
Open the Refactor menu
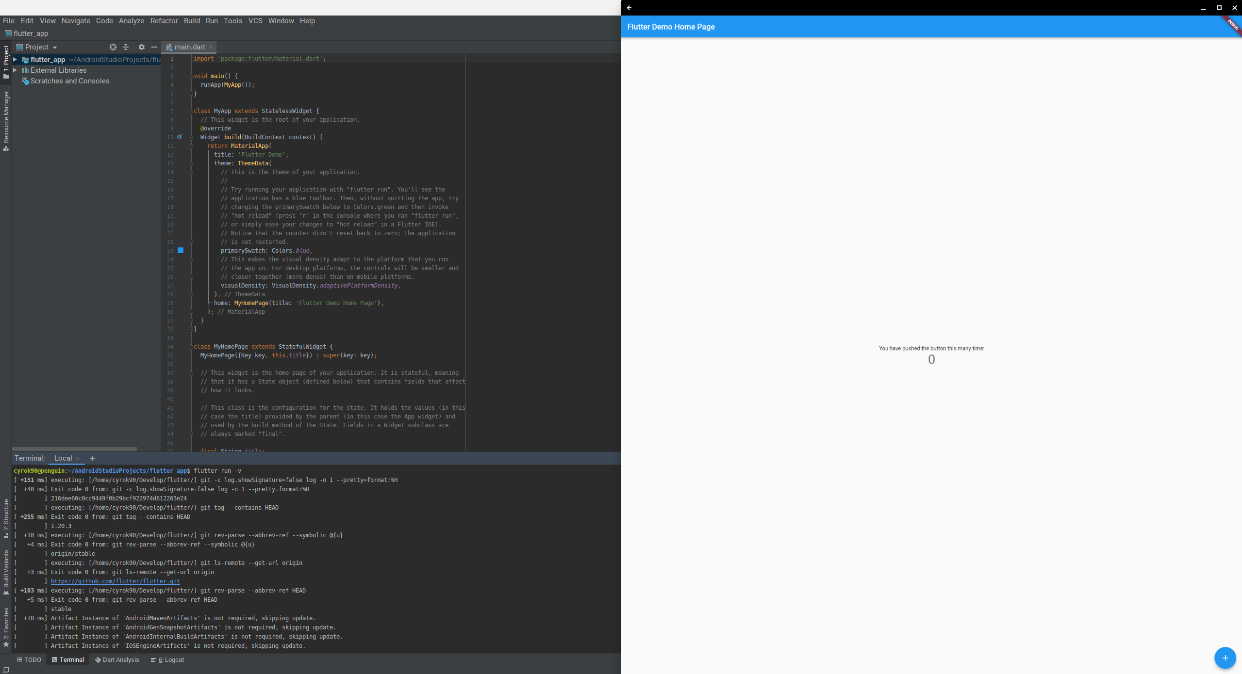tap(164, 21)
